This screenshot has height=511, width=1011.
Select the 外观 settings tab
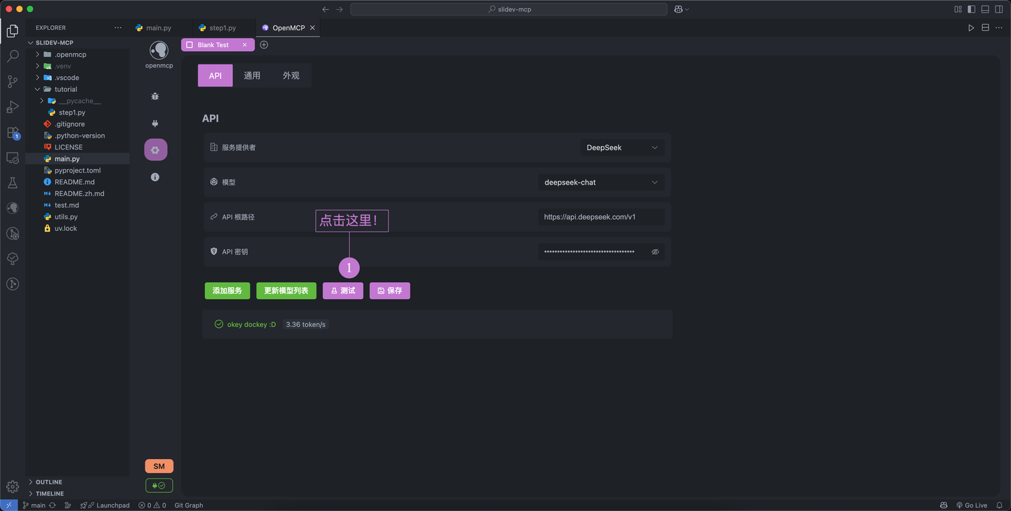click(x=291, y=75)
